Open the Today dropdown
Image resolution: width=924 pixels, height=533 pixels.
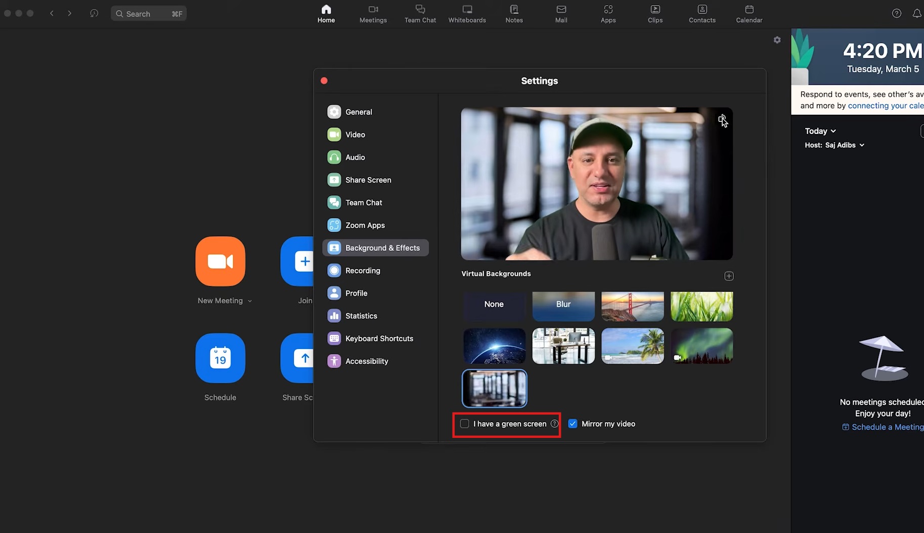coord(820,131)
